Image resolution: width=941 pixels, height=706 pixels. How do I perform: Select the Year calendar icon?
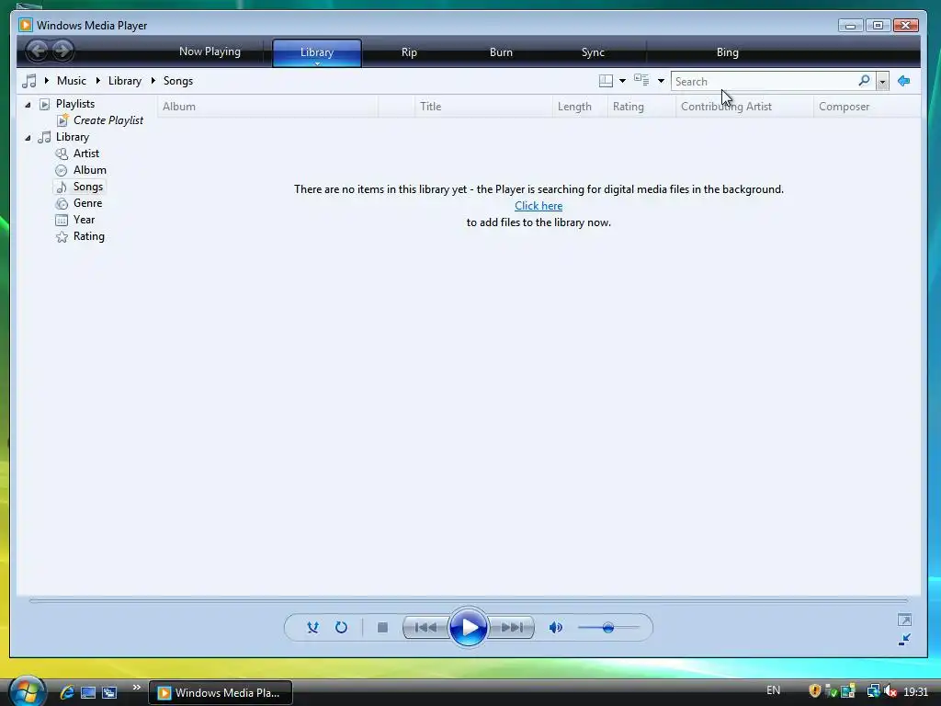(62, 220)
